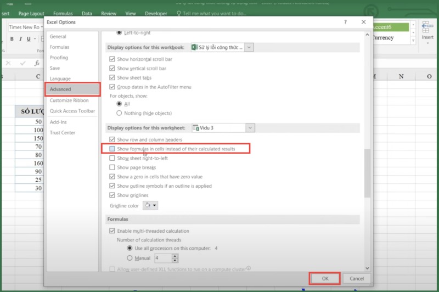
Task: Click the manual threads number field
Action: 163,258
